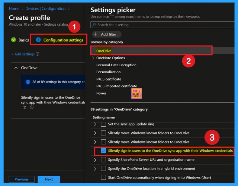Click the blue info icon in the 88 of 89 settings banner
This screenshot has height=186, width=238.
[x=28, y=82]
